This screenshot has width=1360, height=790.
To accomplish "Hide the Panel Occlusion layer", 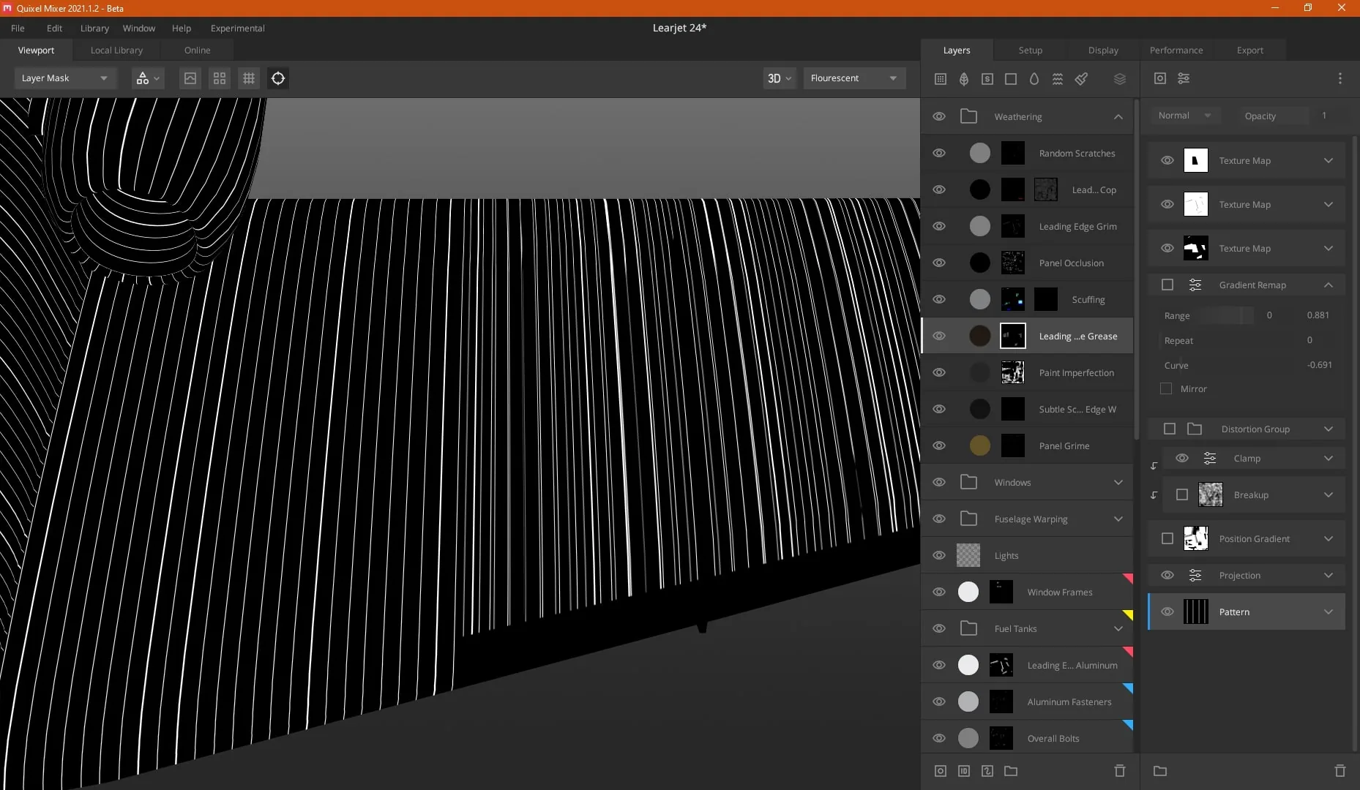I will [939, 263].
